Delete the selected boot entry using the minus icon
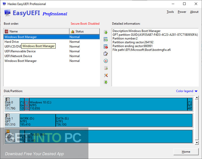This screenshot has width=202, height=159. (x=106, y=47)
